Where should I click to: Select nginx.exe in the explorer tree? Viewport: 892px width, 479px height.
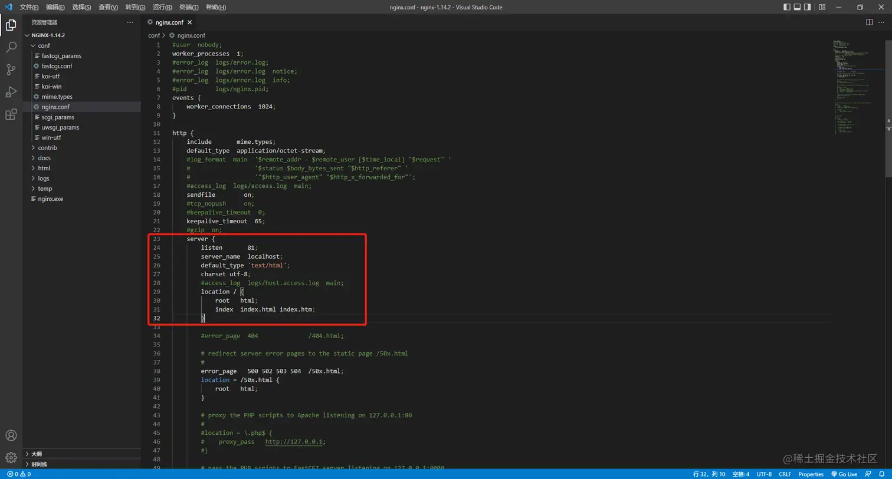[x=50, y=199]
